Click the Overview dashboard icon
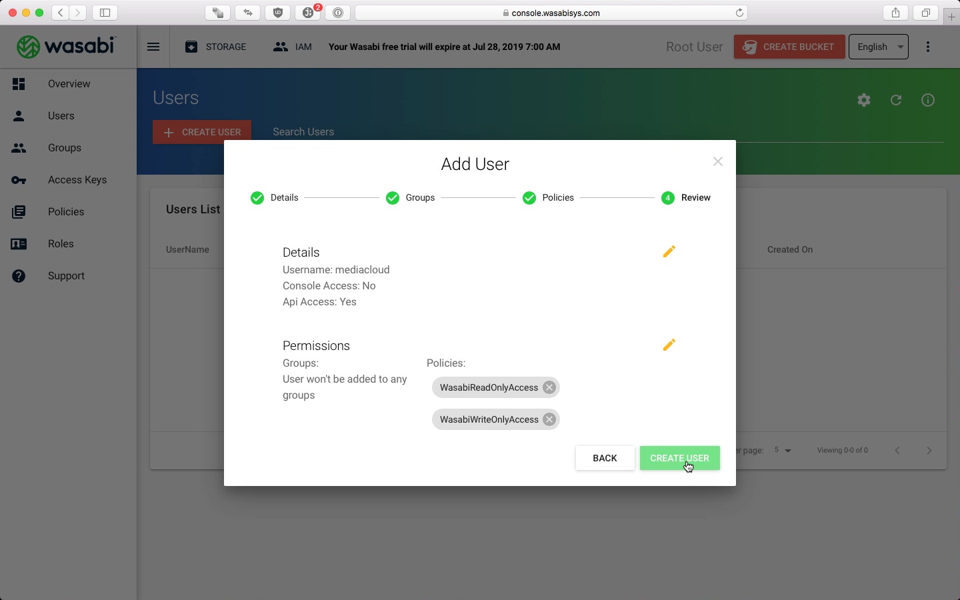The width and height of the screenshot is (960, 600). pos(19,84)
